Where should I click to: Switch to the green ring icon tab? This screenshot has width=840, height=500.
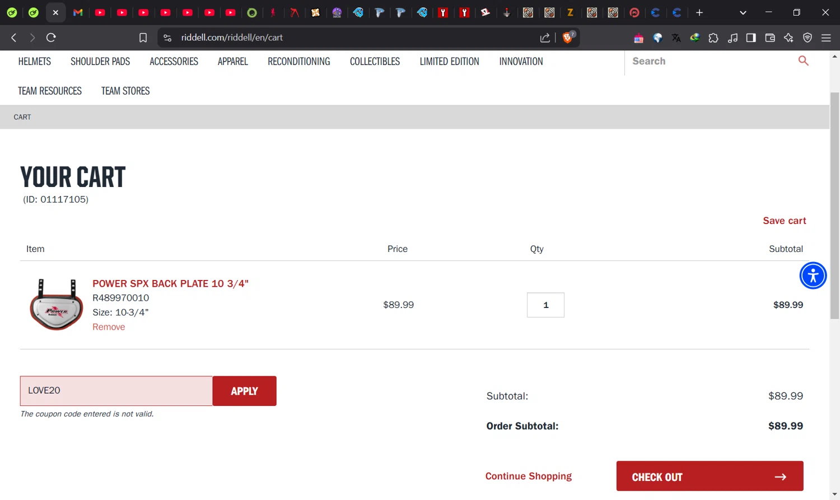coord(252,12)
